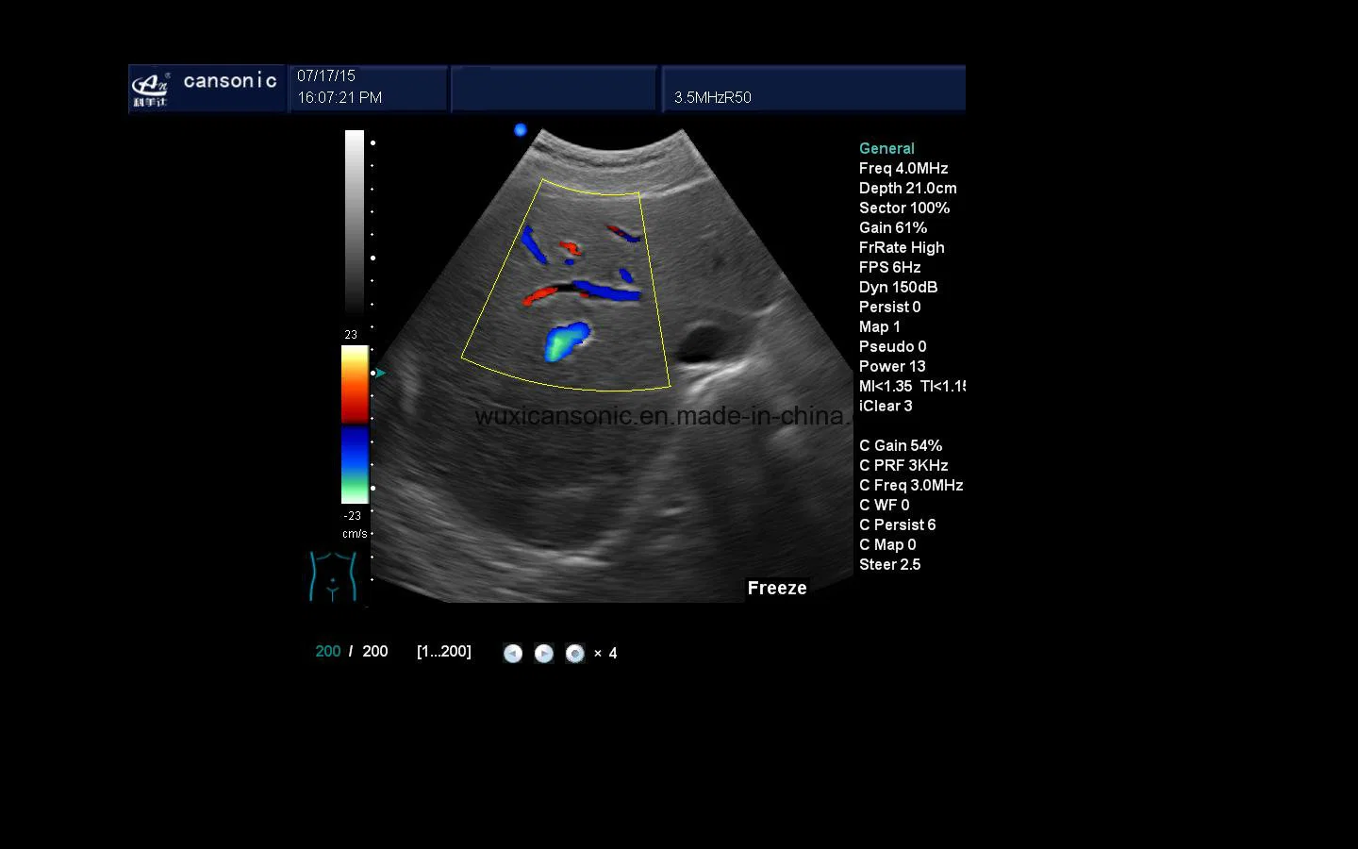1358x849 pixels.
Task: Click the Sector 100% parameter
Action: point(904,208)
